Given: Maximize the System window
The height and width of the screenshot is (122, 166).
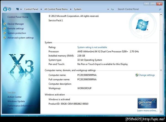Looking at the screenshot, I should point(153,4).
